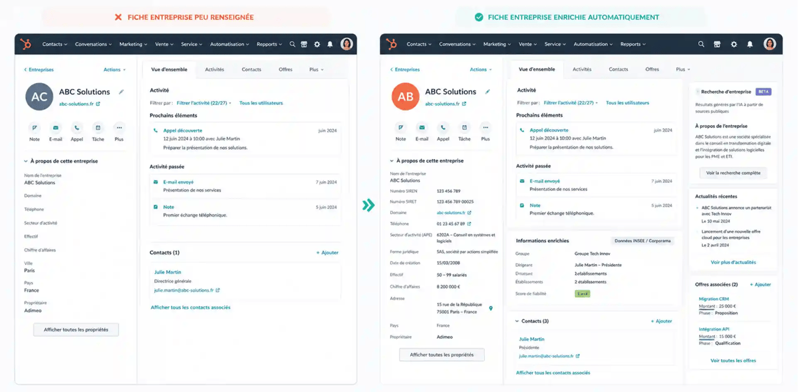The image size is (798, 392).
Task: Open the Actions dropdown in the enrichie window
Action: coord(481,69)
